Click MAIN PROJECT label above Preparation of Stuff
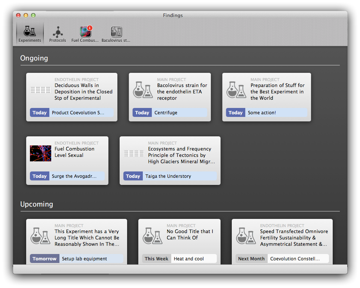 coord(265,80)
